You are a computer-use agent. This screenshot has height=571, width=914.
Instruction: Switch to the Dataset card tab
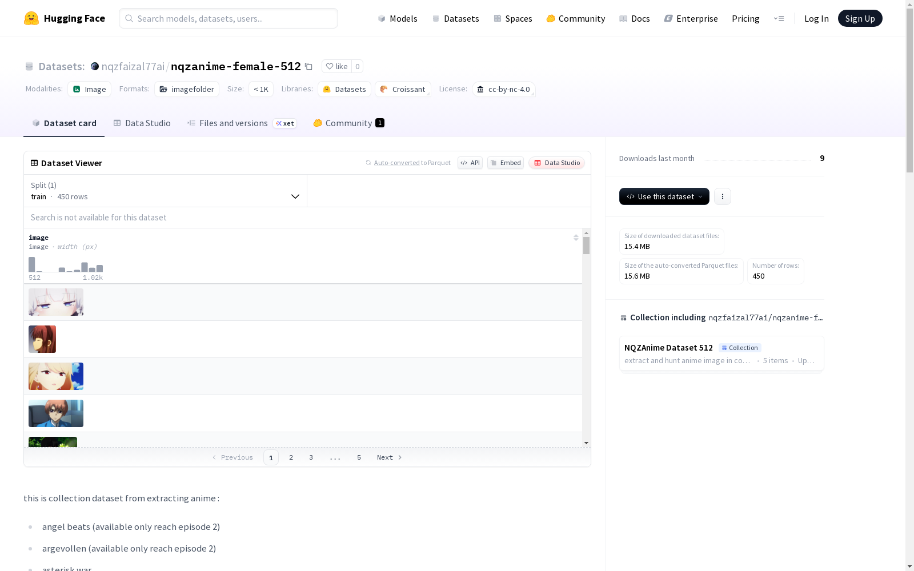64,123
